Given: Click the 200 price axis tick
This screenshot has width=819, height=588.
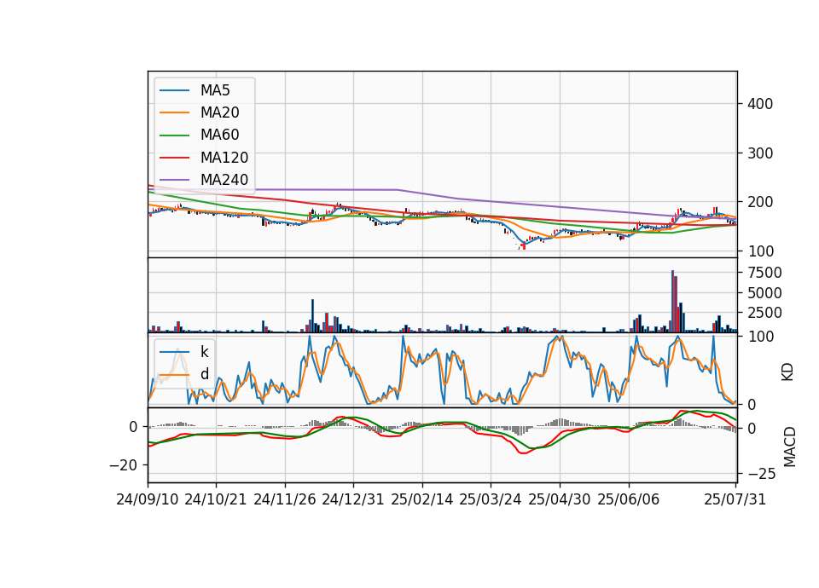Looking at the screenshot, I should pyautogui.click(x=760, y=202).
